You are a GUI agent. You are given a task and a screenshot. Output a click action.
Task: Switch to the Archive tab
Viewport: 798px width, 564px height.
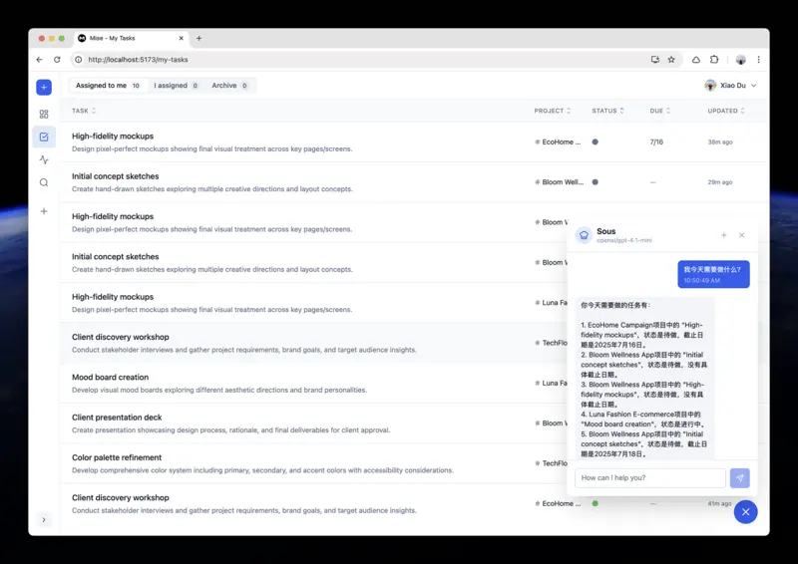(229, 86)
